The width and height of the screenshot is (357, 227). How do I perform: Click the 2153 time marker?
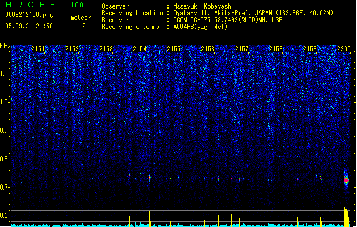pos(106,49)
